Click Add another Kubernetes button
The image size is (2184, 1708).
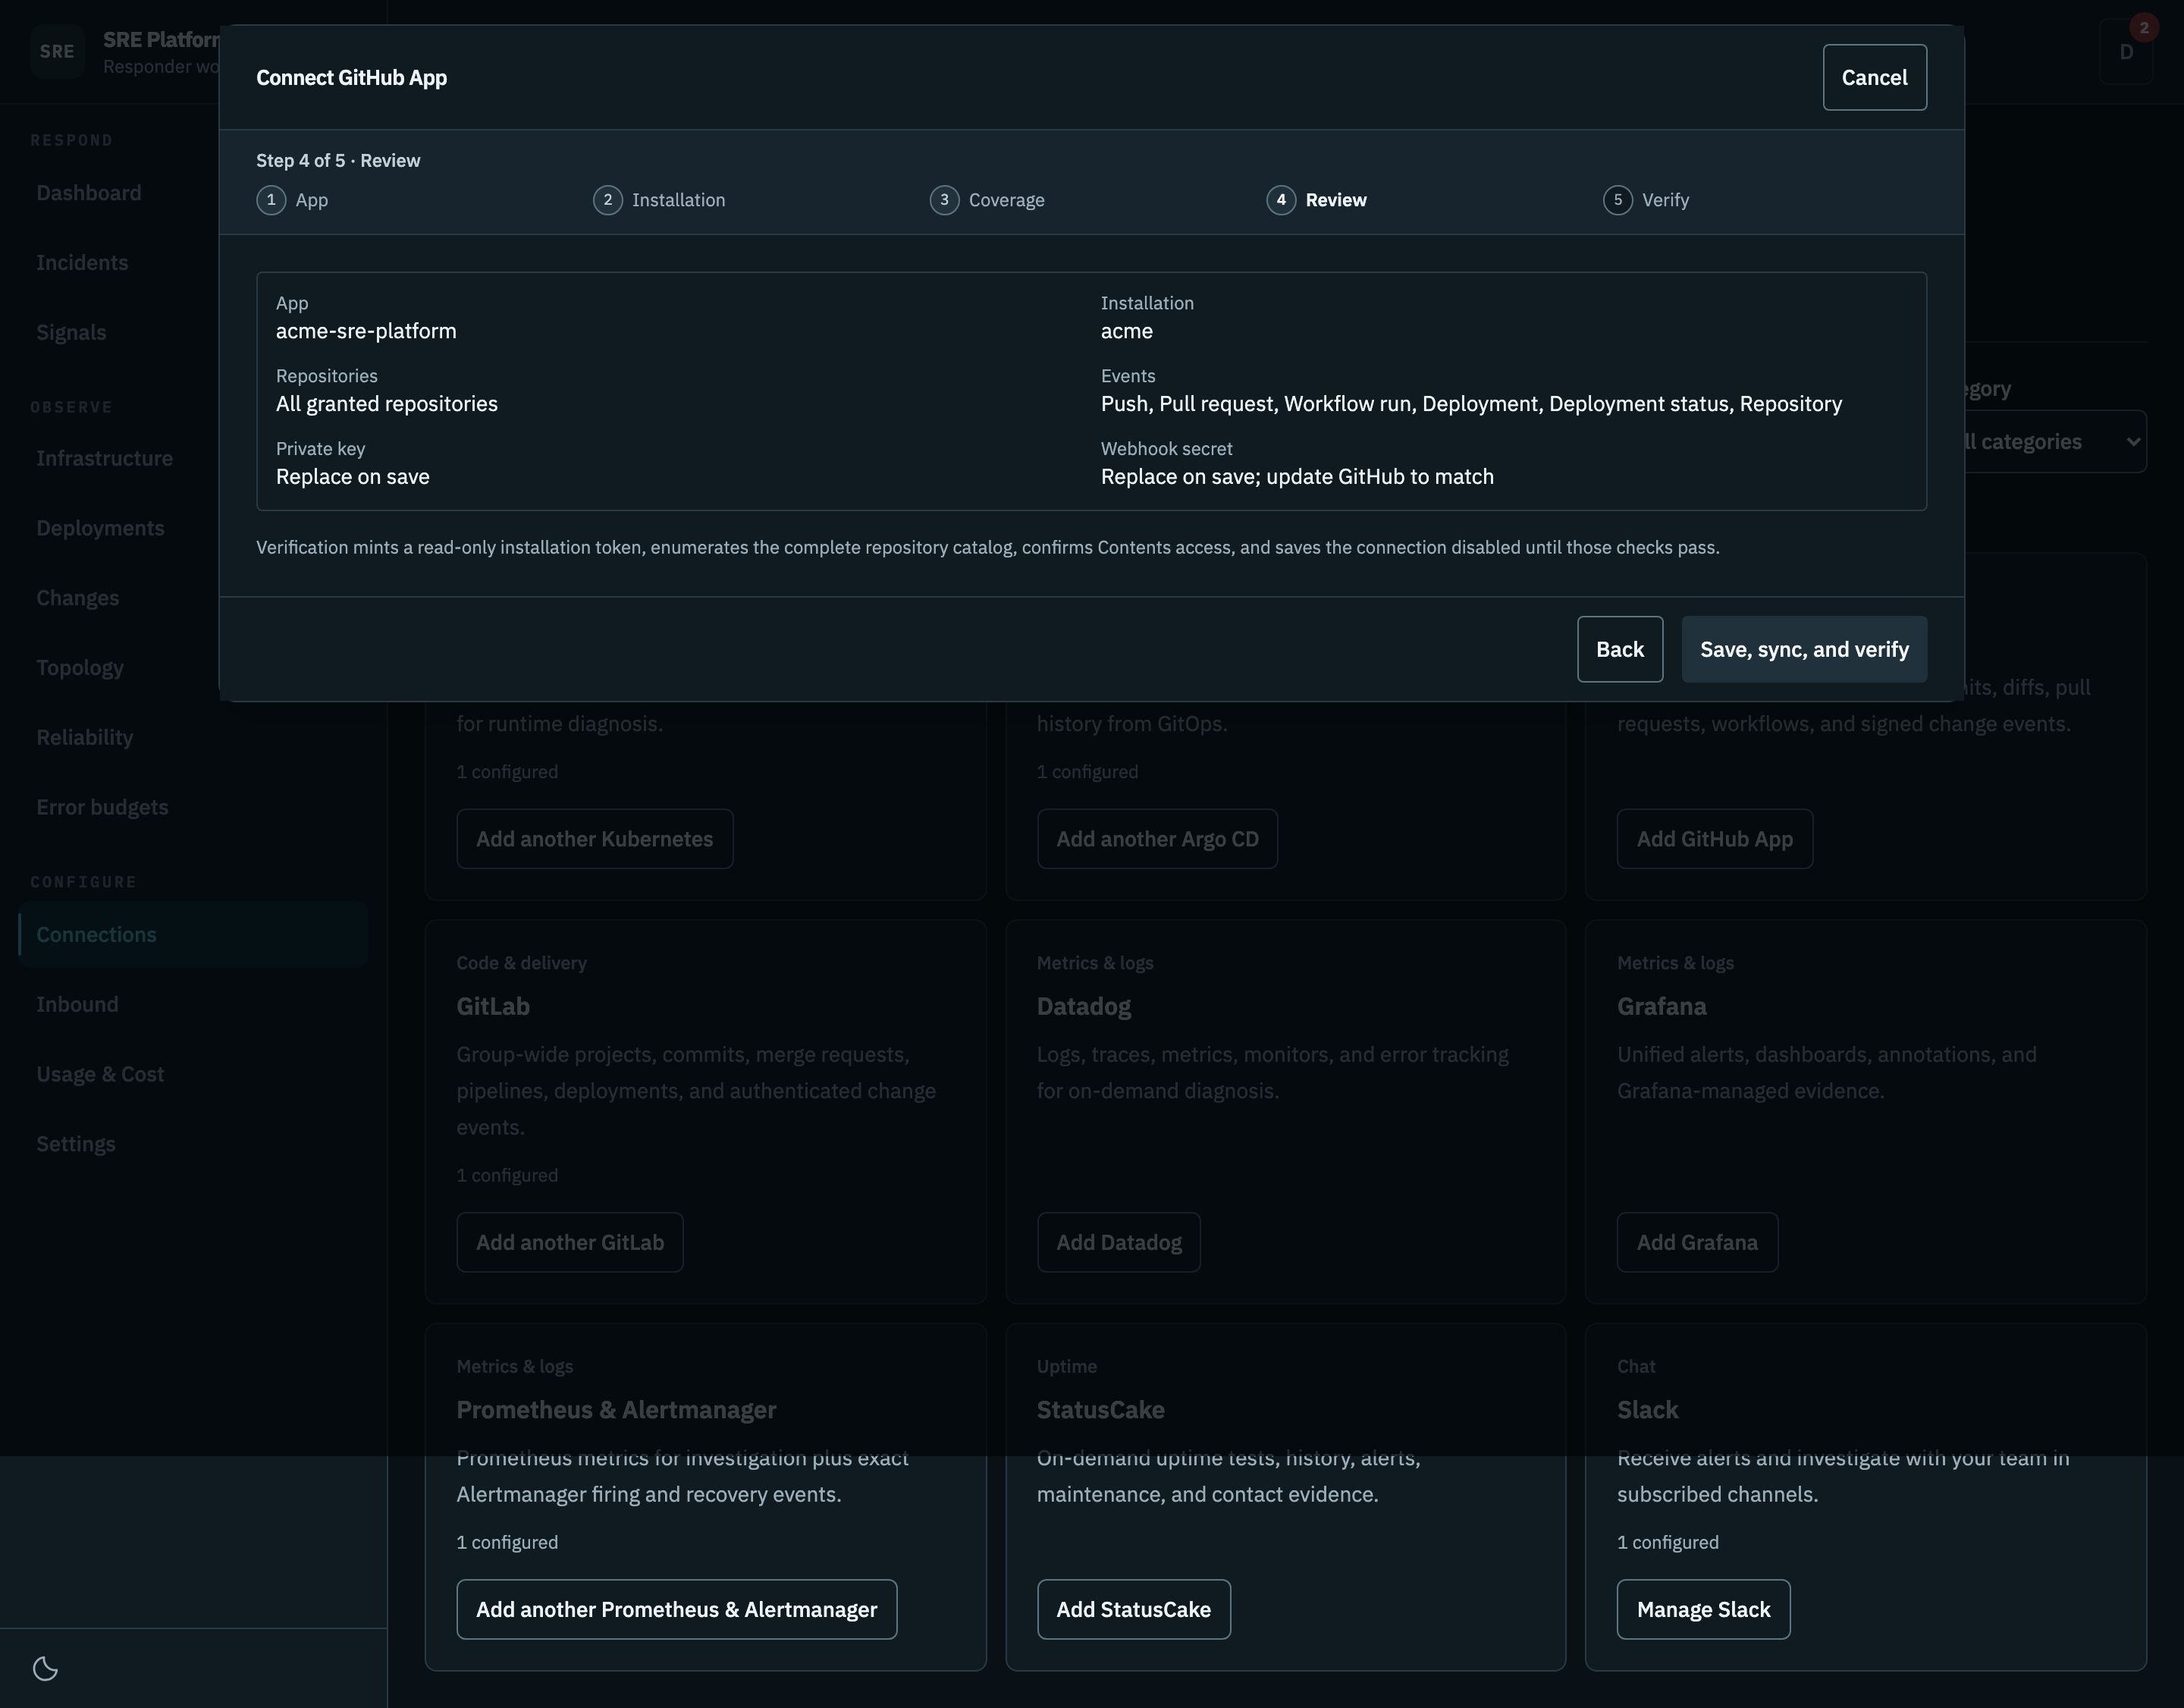pyautogui.click(x=594, y=839)
